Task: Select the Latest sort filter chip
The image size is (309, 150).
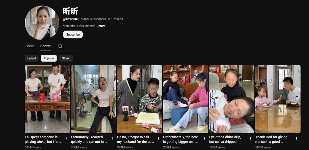Action: (32, 58)
